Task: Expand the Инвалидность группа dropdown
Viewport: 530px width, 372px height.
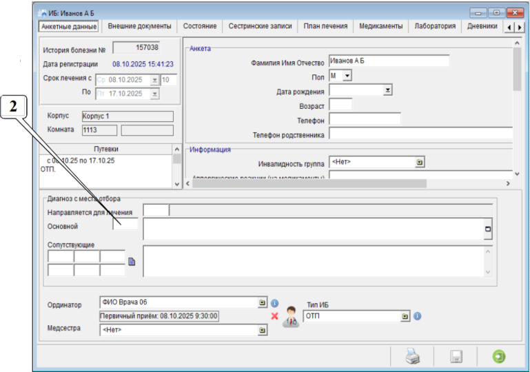Action: tap(420, 163)
